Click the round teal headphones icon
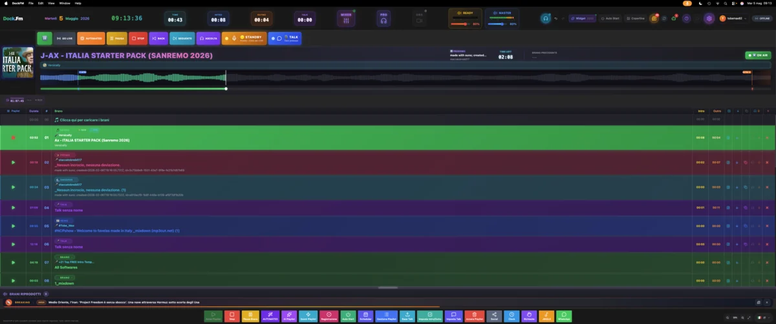 click(545, 18)
